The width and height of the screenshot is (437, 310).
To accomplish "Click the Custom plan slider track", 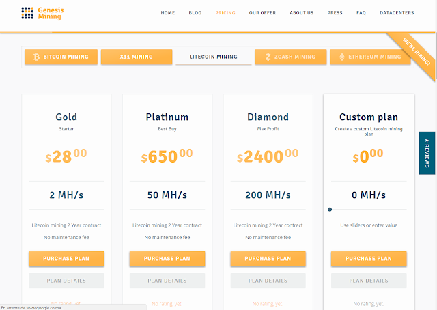I will tap(369, 210).
